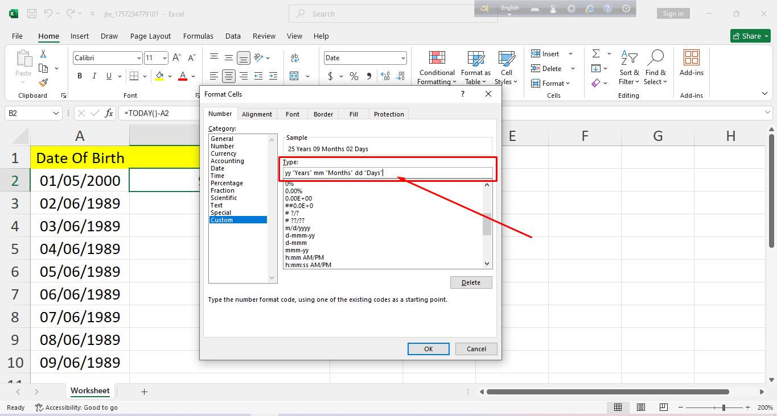The image size is (777, 416).
Task: Click the Find & Select magnifier icon
Action: click(x=656, y=57)
